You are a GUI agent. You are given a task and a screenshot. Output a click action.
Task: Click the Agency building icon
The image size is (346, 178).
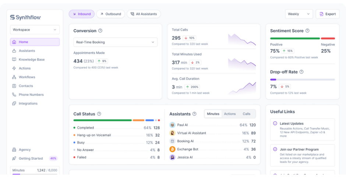tap(14, 150)
